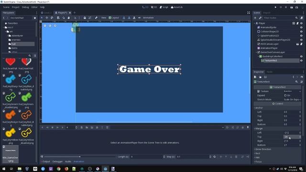Toggle visibility of SplashAudioStreamPlayer2D node
306x172 pixels.
301,40
